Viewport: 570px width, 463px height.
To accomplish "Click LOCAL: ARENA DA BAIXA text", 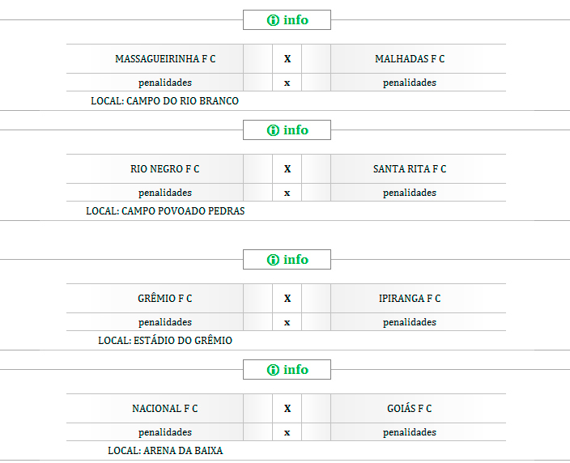I will (x=164, y=451).
